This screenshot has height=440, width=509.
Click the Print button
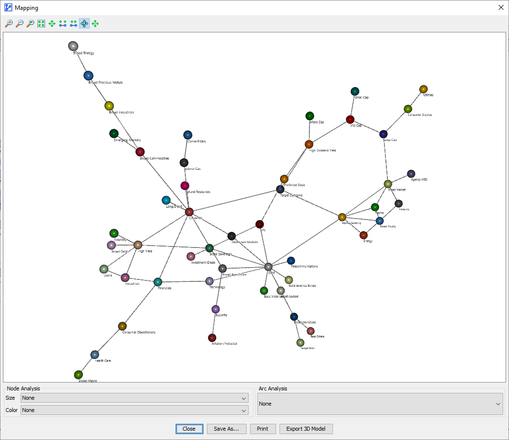262,429
